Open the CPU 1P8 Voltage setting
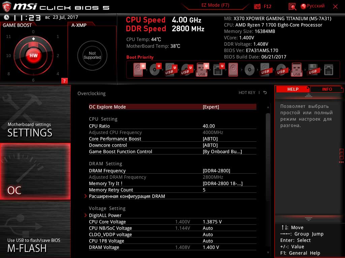 click(x=172, y=241)
